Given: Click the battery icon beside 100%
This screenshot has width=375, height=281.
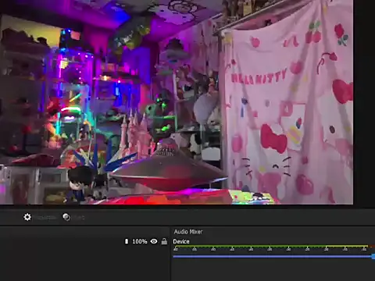Looking at the screenshot, I should 127,241.
